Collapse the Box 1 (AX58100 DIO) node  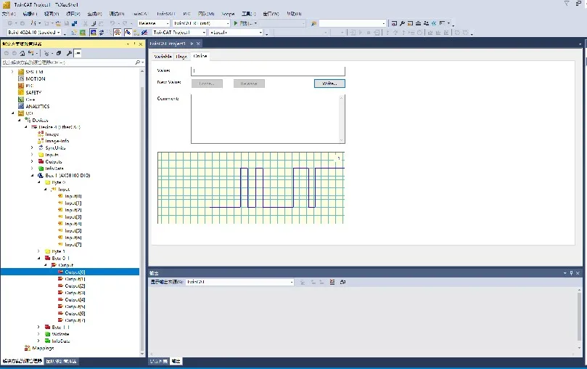(32, 176)
